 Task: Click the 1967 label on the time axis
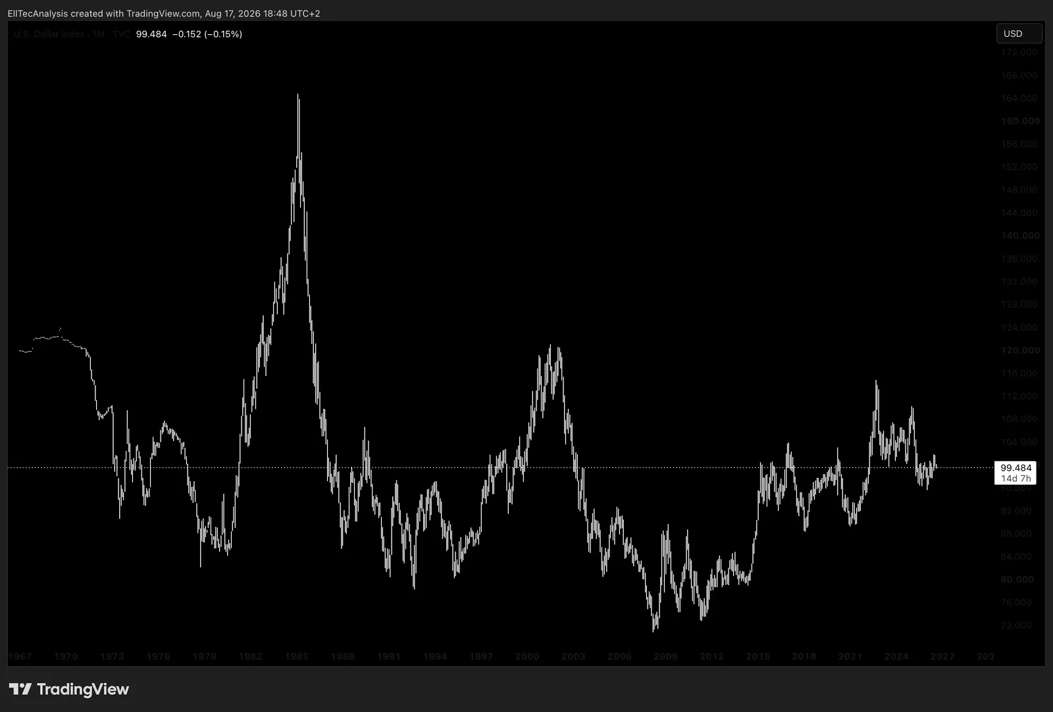pyautogui.click(x=20, y=656)
